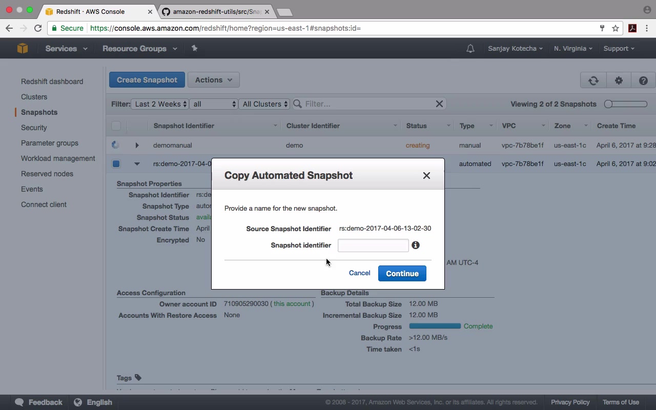Screen dimensions: 656x410
Task: Click the Create Snapshot button
Action: (x=147, y=80)
